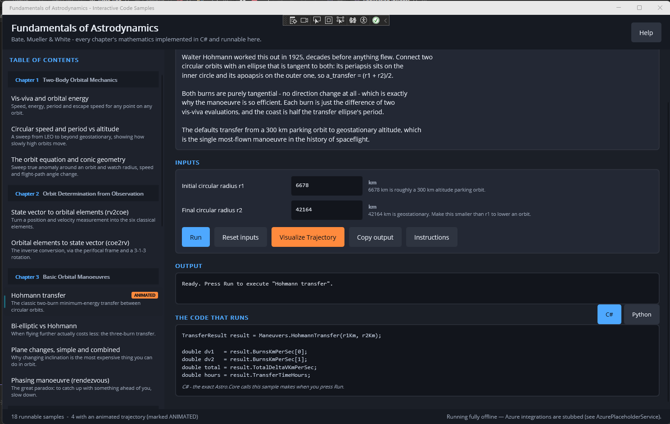The image size is (670, 424).
Task: Click the 'Walter Hohmann worked this out' paragraph
Action: pos(307,66)
